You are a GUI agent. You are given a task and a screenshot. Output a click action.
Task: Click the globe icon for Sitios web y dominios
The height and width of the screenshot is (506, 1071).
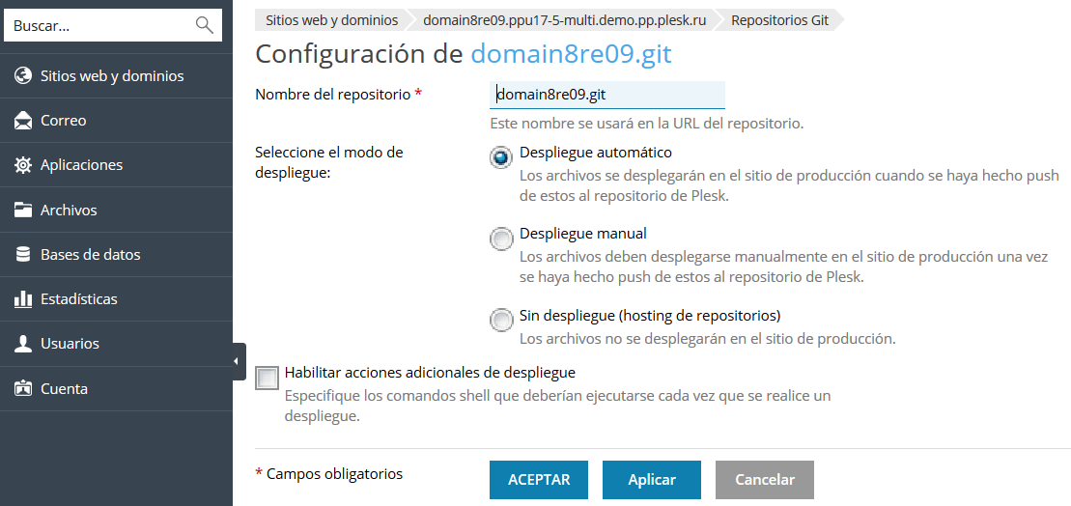pos(23,76)
